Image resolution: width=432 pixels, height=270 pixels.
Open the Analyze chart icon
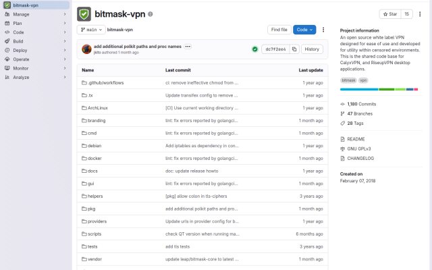coord(7,78)
